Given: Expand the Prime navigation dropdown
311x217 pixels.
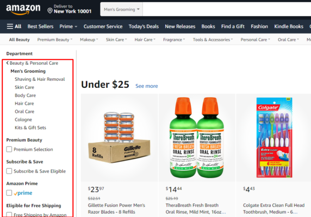Looking at the screenshot, I should pyautogui.click(x=68, y=26).
